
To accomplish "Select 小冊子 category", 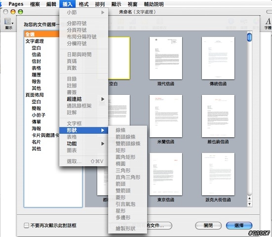I will (39, 115).
